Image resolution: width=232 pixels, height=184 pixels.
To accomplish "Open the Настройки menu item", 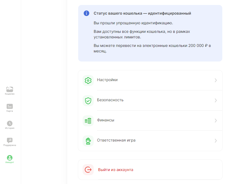I will pos(150,80).
